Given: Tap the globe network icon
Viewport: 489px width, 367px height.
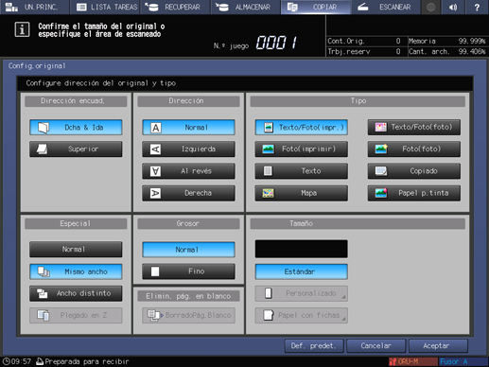Looking at the screenshot, I should point(430,7).
